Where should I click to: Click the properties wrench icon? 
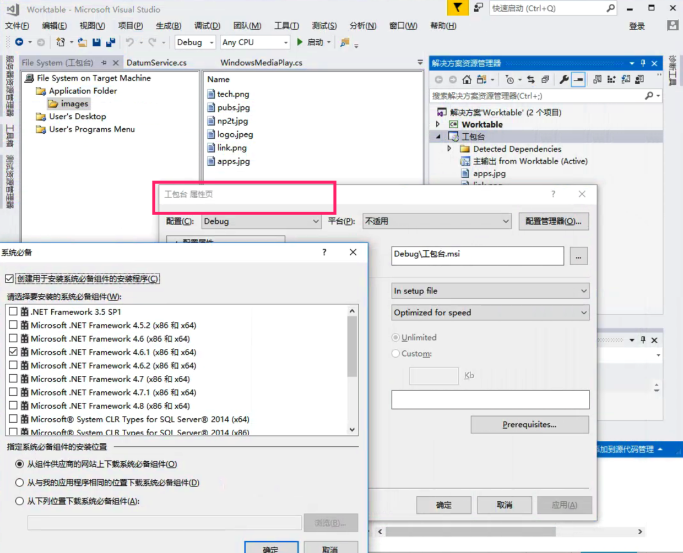pyautogui.click(x=564, y=80)
